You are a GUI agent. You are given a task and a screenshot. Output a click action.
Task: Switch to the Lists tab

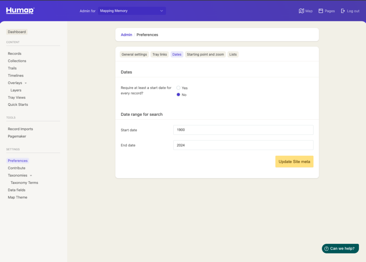[233, 55]
